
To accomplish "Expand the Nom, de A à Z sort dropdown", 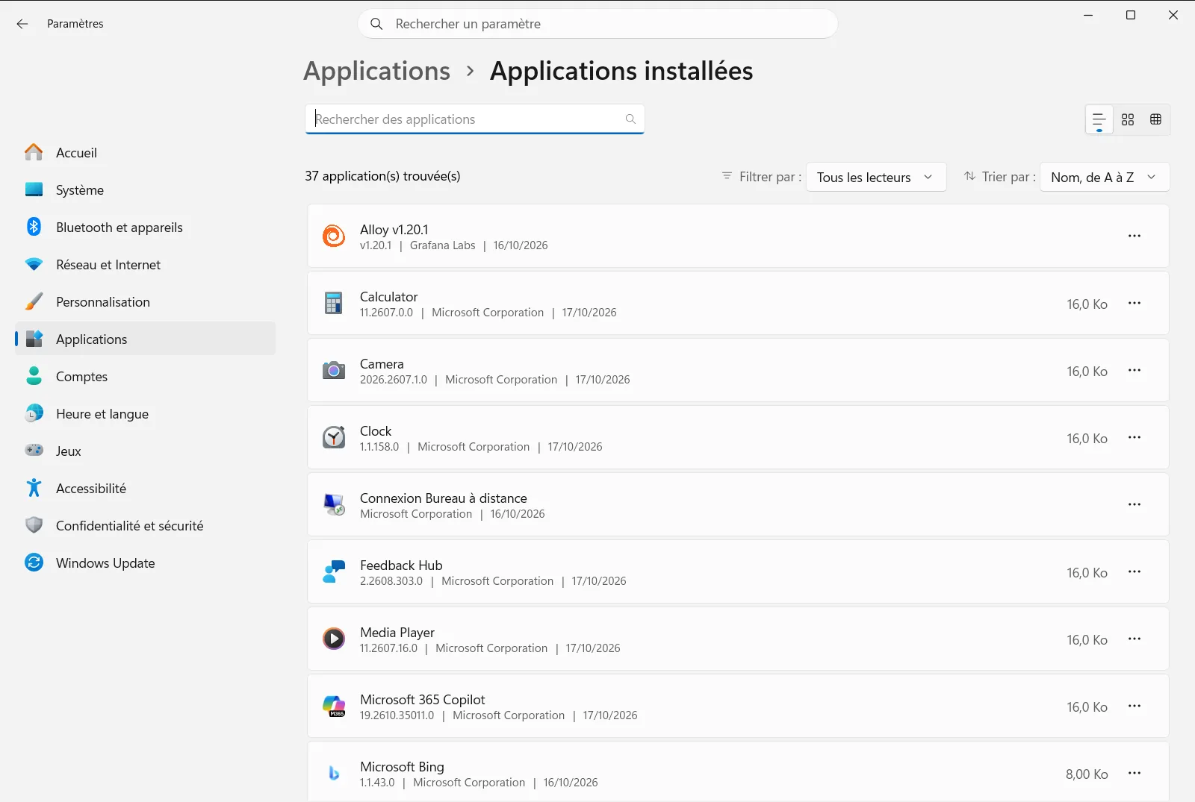I will pyautogui.click(x=1105, y=177).
